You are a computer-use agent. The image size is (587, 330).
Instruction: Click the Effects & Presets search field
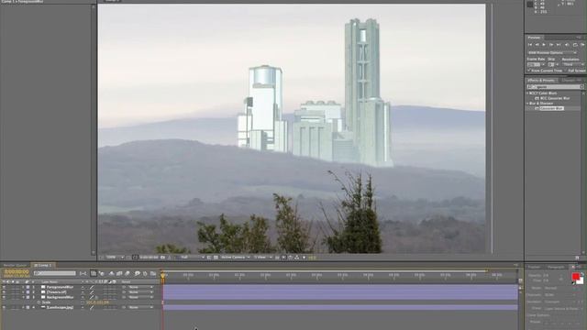coord(555,87)
